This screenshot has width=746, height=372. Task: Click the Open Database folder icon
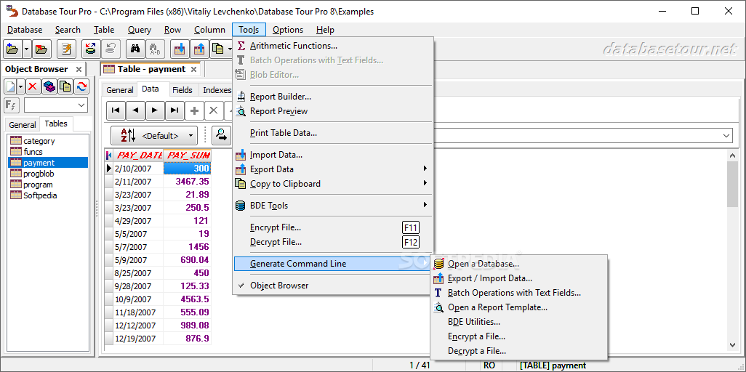pos(12,49)
